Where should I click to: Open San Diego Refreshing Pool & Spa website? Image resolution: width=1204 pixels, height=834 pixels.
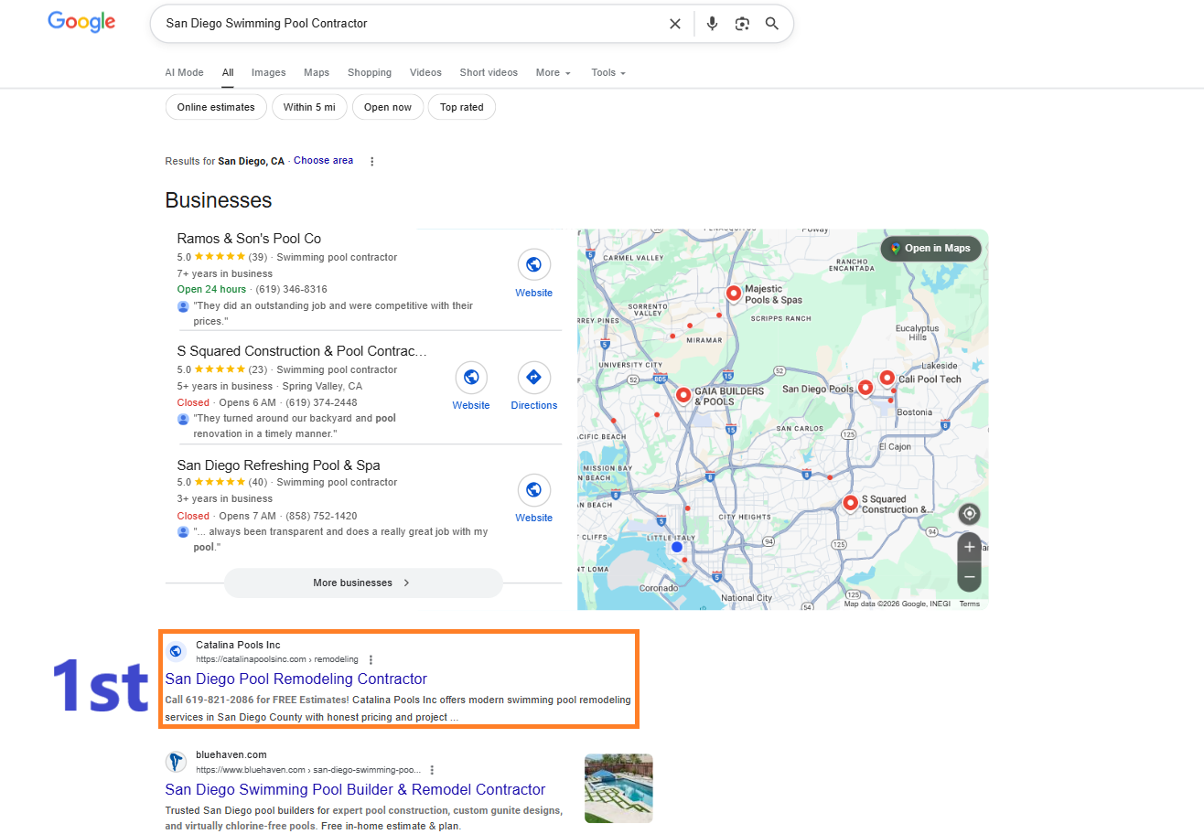[534, 490]
